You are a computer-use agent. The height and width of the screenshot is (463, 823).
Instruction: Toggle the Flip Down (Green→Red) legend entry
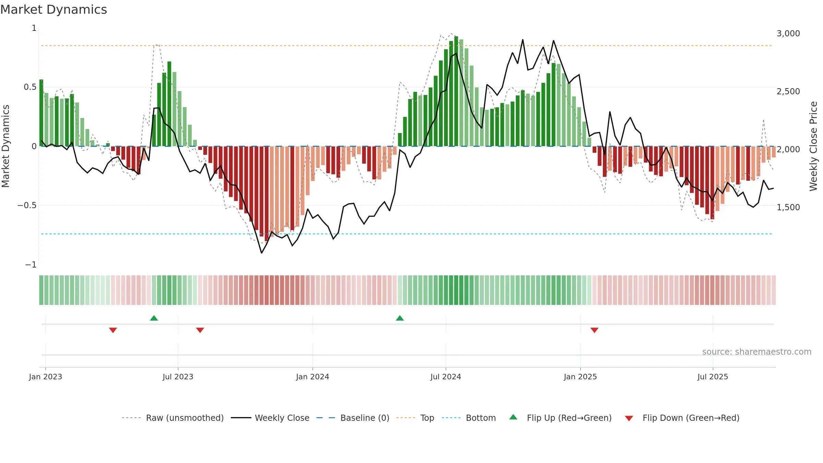tap(682, 418)
